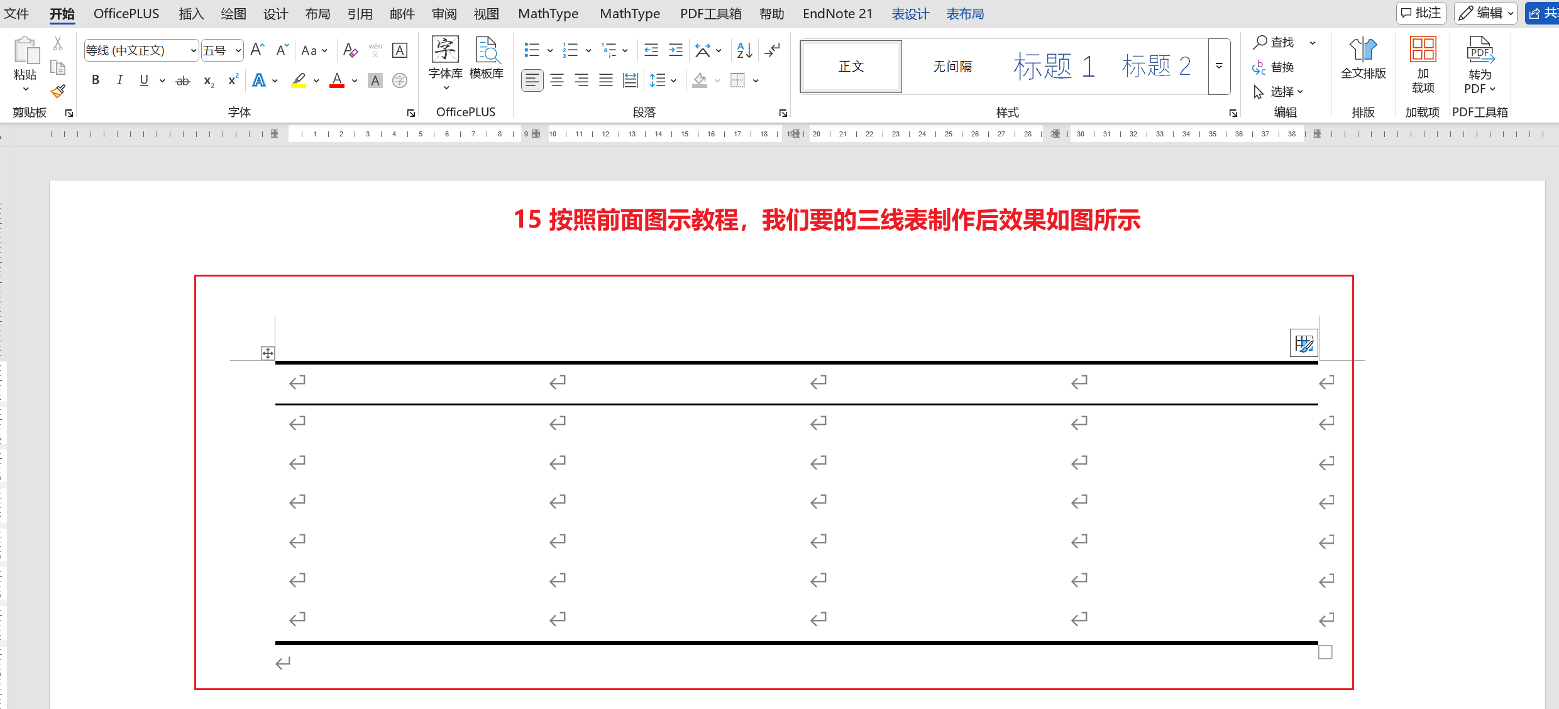Click the Format Painter brush icon
Screen dimensions: 1559x709
point(58,92)
